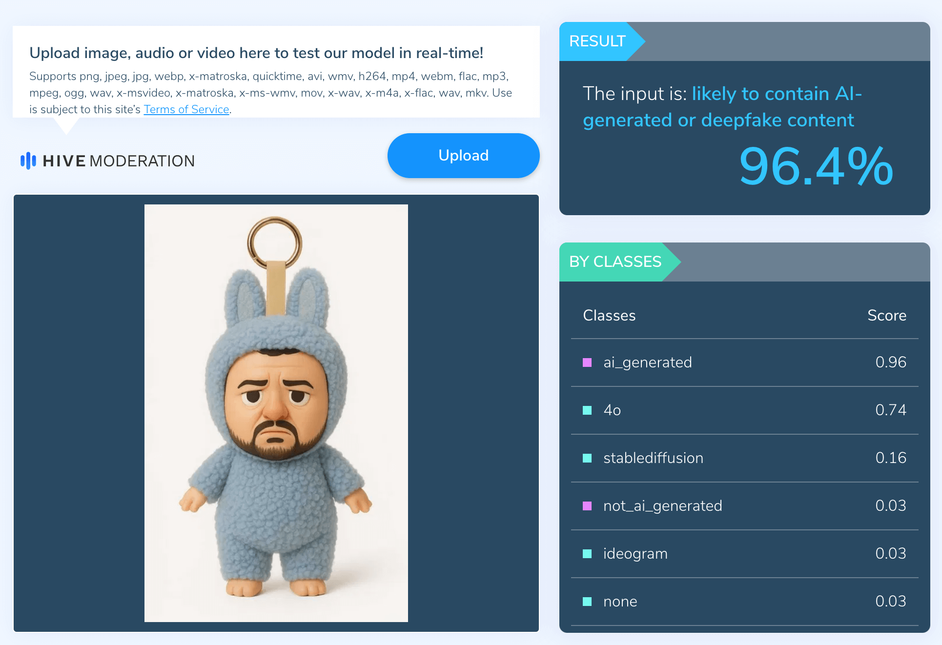The width and height of the screenshot is (942, 645).
Task: Click the pink not_ai_generated swatch
Action: (587, 506)
